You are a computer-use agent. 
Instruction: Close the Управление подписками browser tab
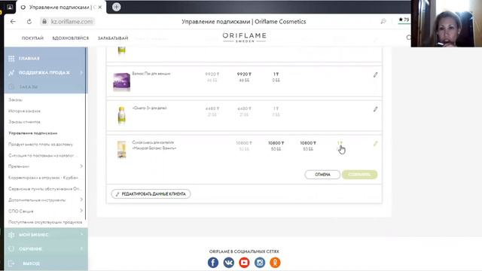(100, 7)
